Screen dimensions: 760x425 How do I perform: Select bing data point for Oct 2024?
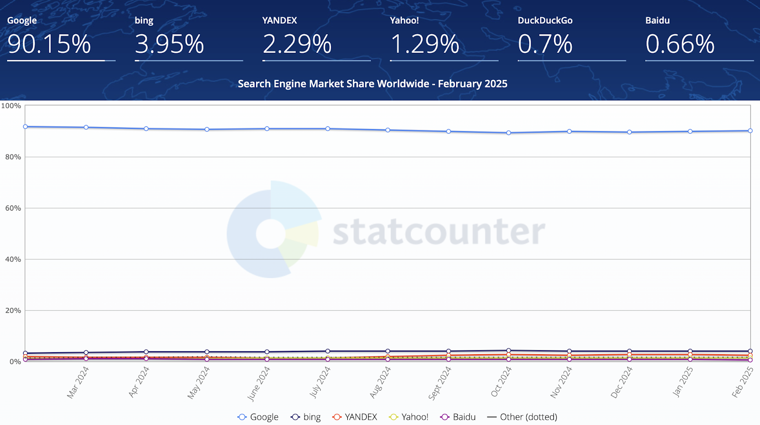click(509, 351)
